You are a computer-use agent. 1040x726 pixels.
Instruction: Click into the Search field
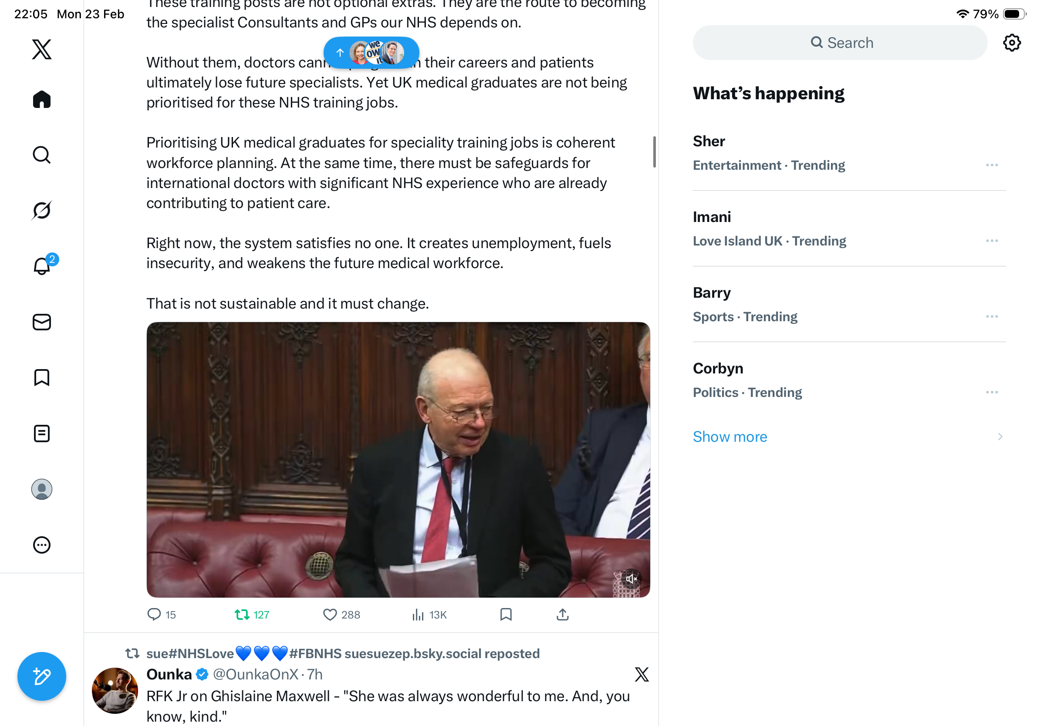pyautogui.click(x=840, y=43)
